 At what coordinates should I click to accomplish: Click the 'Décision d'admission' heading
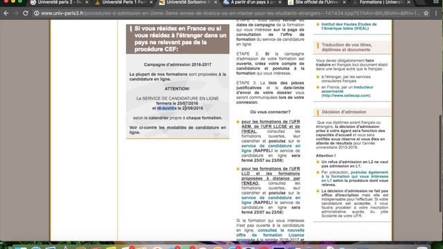pos(344,112)
